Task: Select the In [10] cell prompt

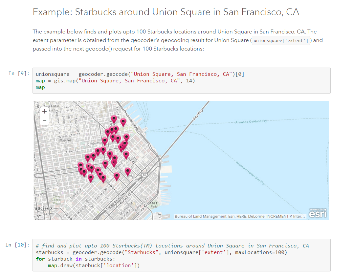Action: [x=17, y=245]
